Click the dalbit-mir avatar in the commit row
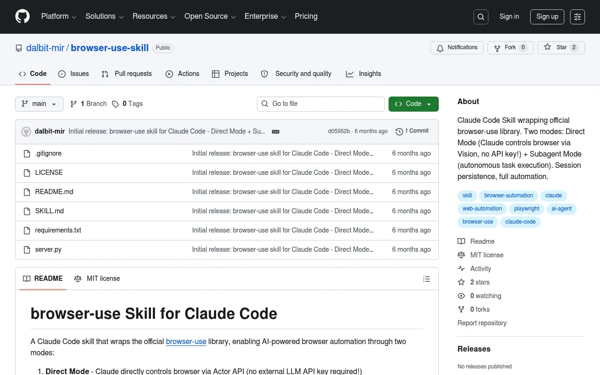The width and height of the screenshot is (600, 375). tap(26, 132)
